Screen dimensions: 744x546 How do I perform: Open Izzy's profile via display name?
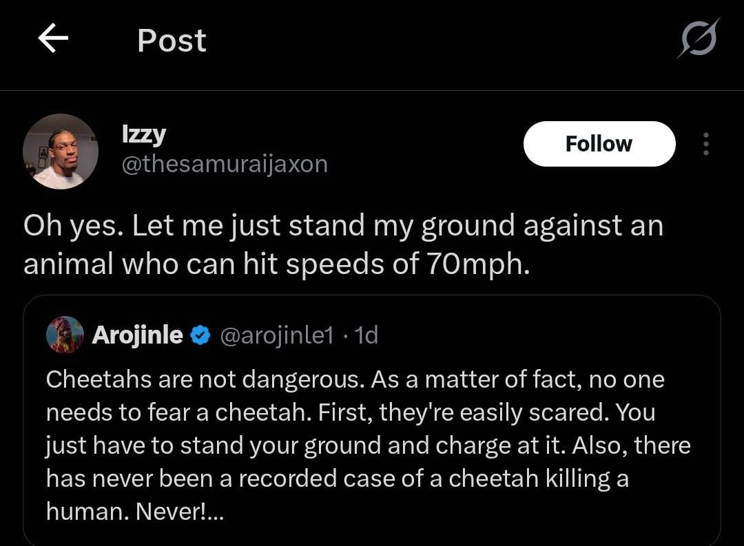point(143,134)
